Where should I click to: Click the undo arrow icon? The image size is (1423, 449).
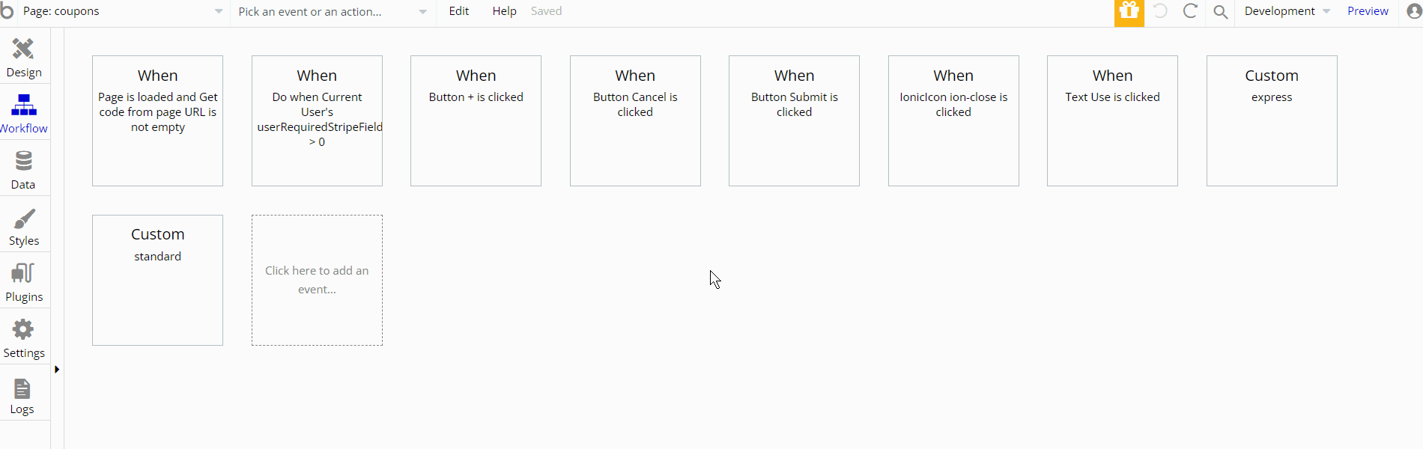[1160, 11]
